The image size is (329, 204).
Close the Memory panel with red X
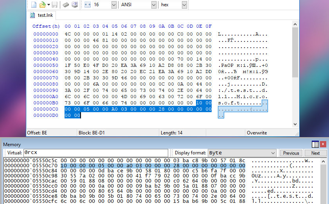tap(323, 144)
